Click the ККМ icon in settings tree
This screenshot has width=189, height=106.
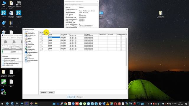[x=26, y=57]
